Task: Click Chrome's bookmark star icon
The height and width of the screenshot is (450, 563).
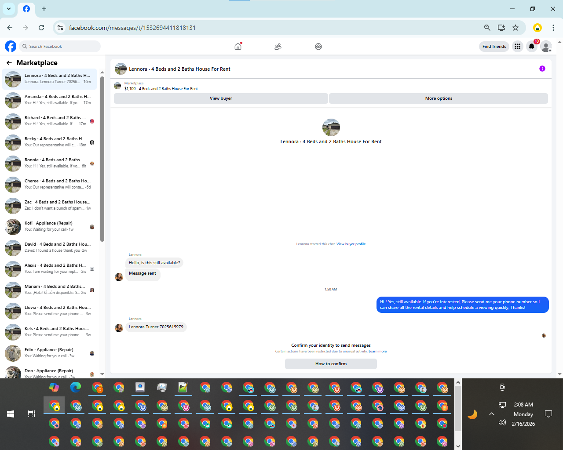Action: tap(515, 28)
